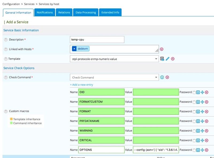
Task: Click the red clear icon for Linked with Hosts
Action: [162, 49]
